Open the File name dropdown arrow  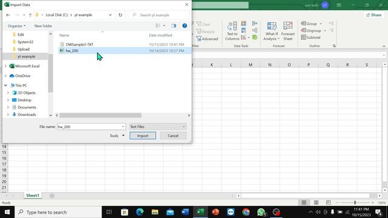(x=123, y=127)
